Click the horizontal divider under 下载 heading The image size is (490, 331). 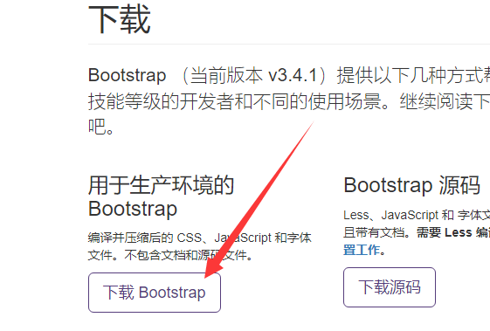tap(289, 44)
